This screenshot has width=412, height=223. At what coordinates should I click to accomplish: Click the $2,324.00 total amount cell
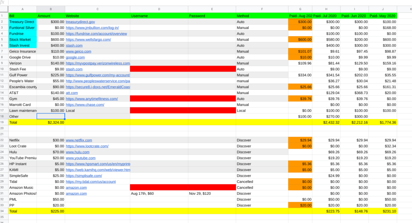click(x=51, y=122)
